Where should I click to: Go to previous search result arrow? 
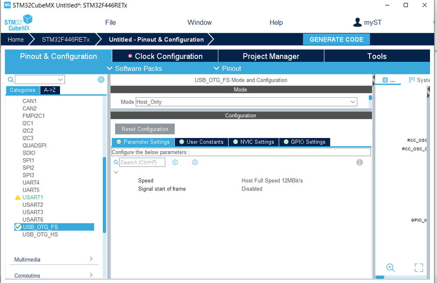pyautogui.click(x=175, y=163)
